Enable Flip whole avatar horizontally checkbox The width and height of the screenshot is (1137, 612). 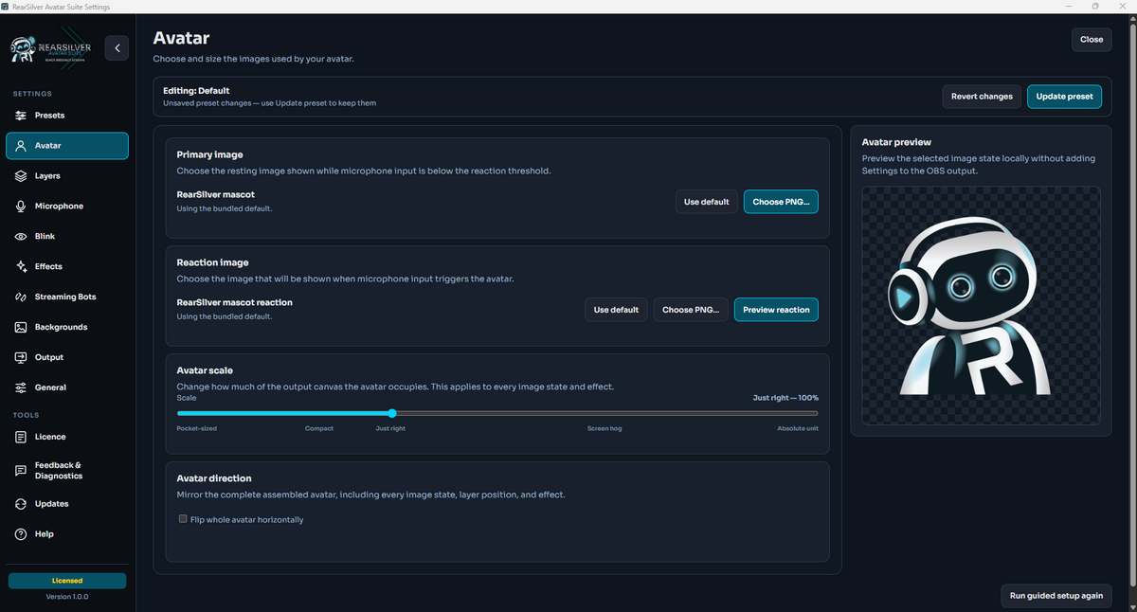click(x=183, y=519)
